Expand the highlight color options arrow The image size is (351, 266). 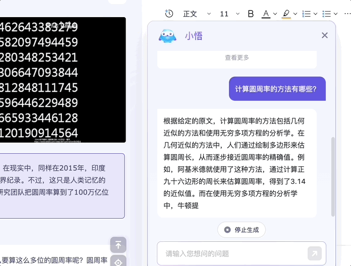point(295,14)
